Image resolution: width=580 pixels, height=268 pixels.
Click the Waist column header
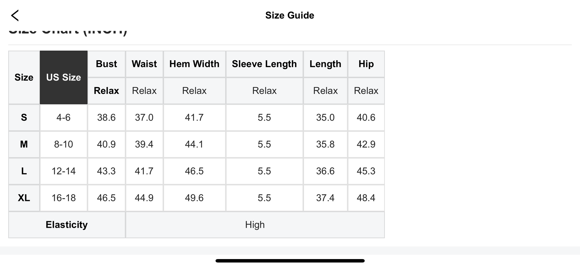pos(144,64)
